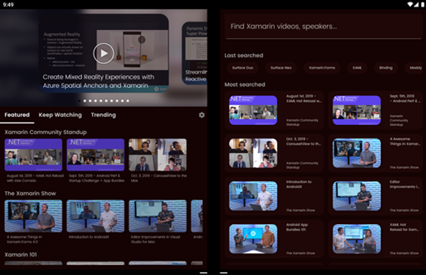Select the Maddy search chip
The height and width of the screenshot is (275, 426).
(x=415, y=67)
